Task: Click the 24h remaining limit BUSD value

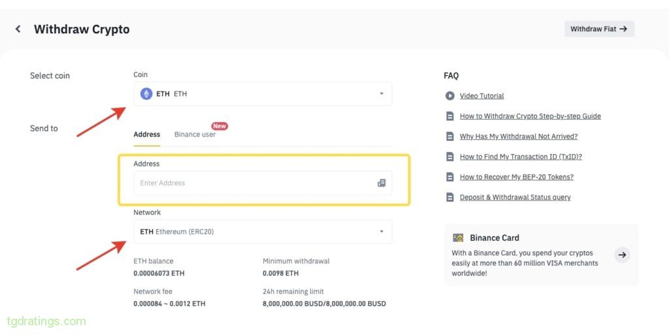Action: point(324,304)
